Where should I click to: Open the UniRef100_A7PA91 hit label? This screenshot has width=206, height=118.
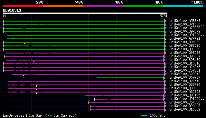pos(185,39)
